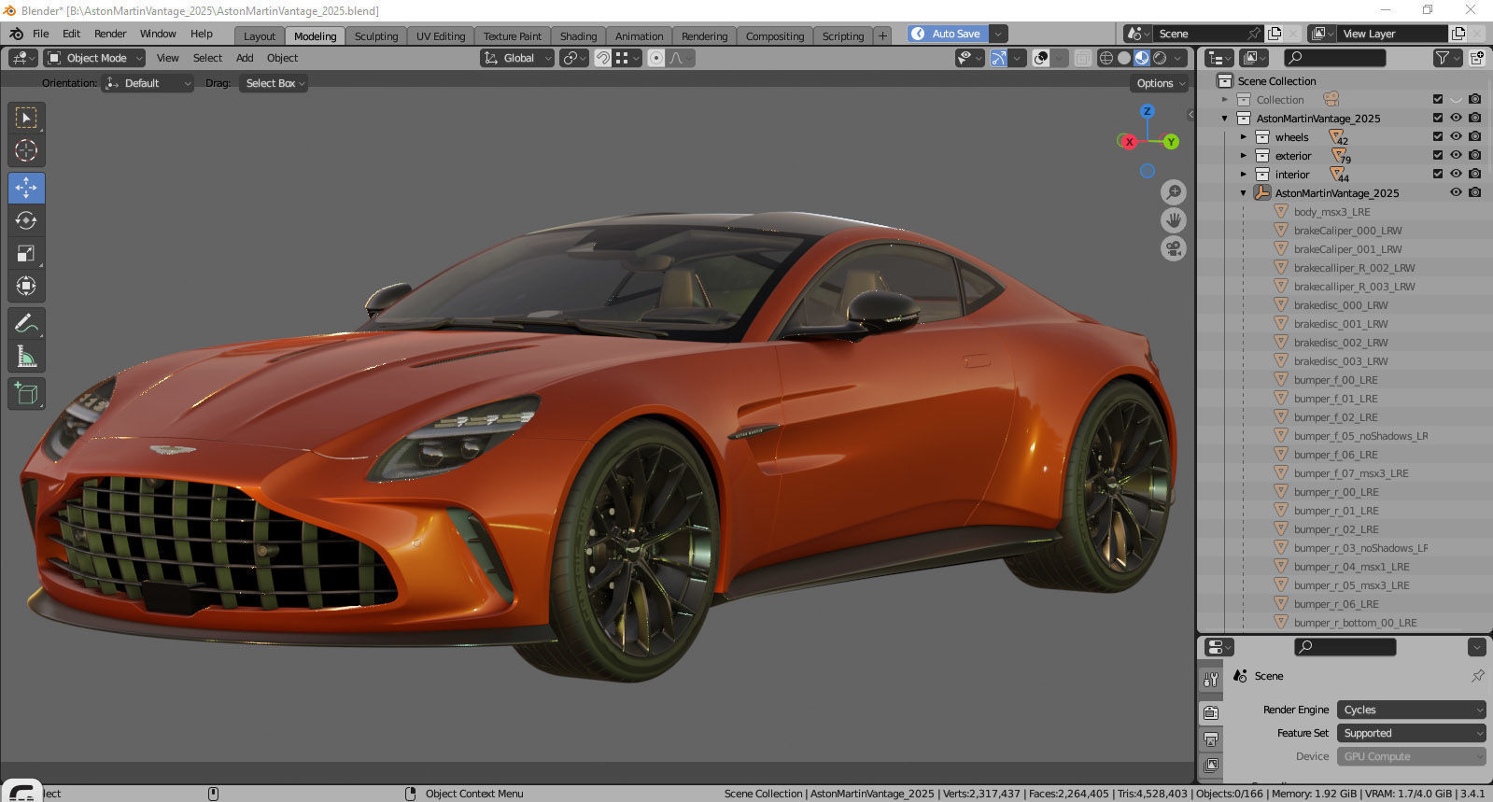
Task: Open the Render properties tab icon
Action: click(1211, 713)
